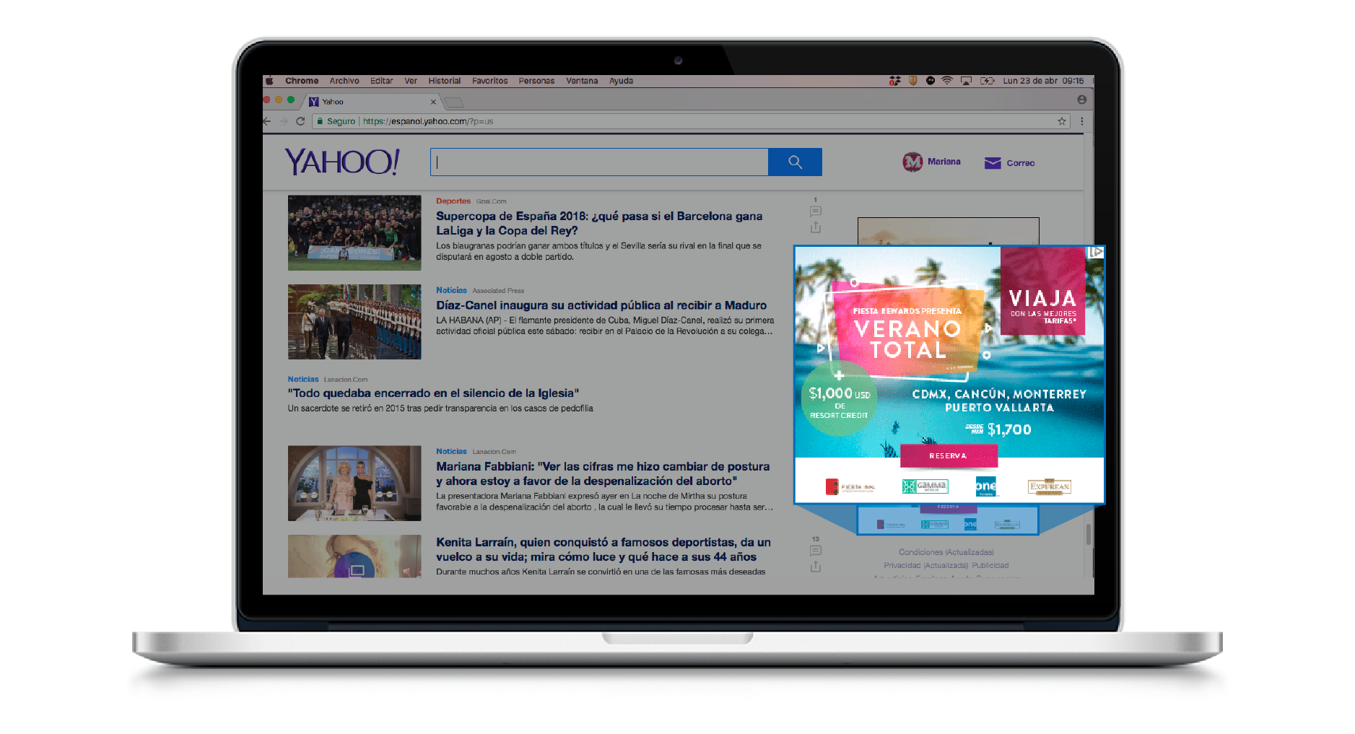
Task: Open Chrome three-dot menu
Action: (x=1081, y=121)
